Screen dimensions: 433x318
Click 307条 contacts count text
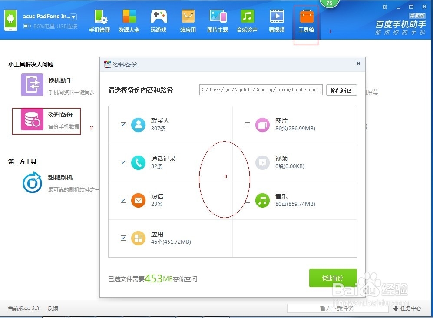tap(158, 129)
